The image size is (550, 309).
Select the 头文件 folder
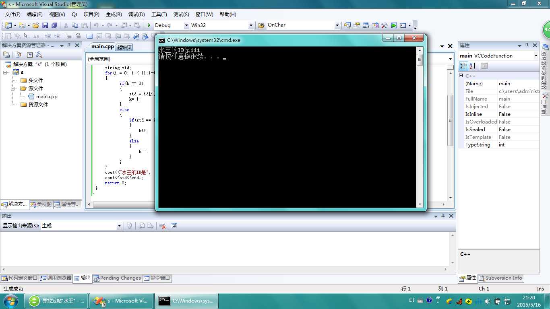[x=32, y=80]
